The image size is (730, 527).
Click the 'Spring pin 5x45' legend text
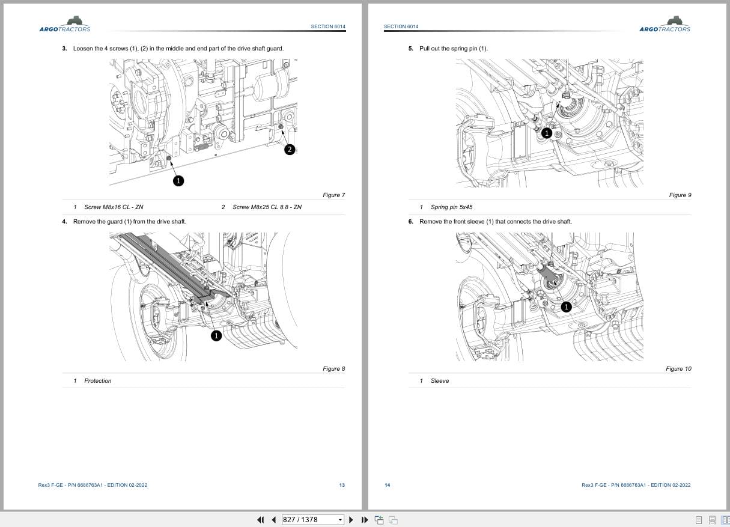tap(451, 207)
